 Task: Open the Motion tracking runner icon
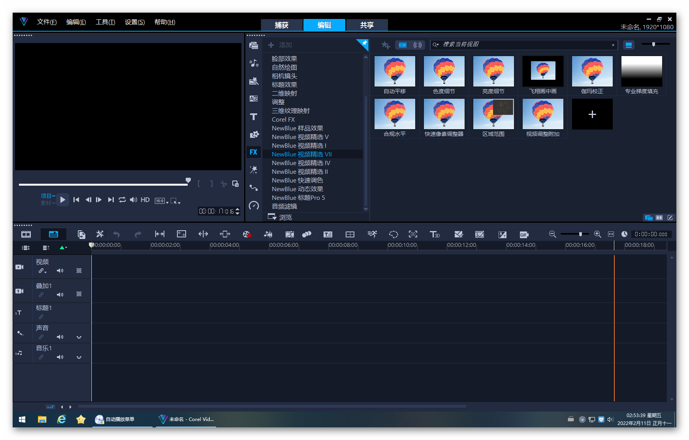[x=372, y=234]
